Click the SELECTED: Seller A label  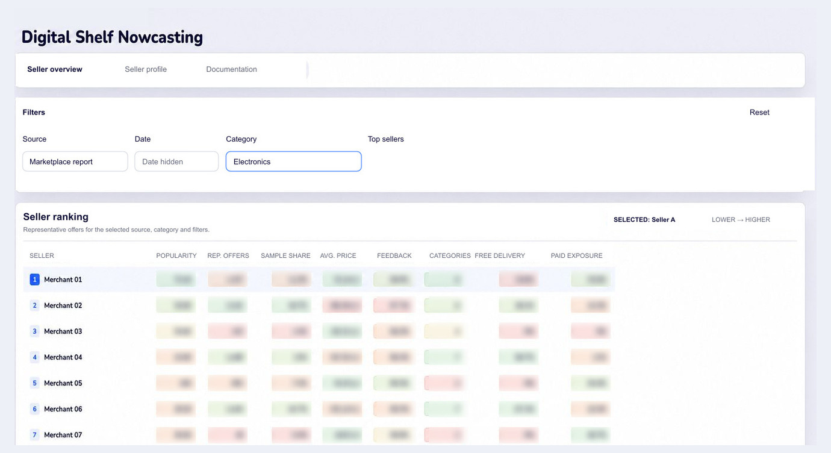tap(644, 220)
